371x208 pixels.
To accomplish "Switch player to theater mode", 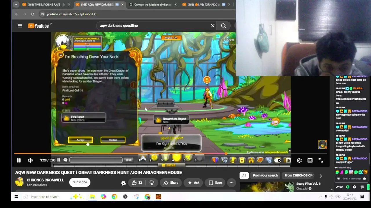I will (x=310, y=160).
